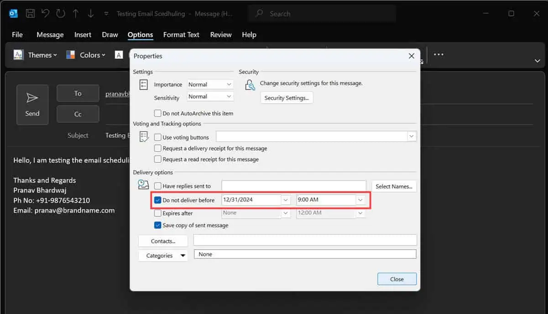Click the Cc recipients button
The width and height of the screenshot is (548, 314).
coord(78,114)
